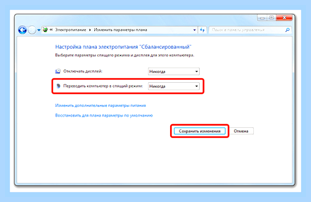Viewport: 311px width, 202px height.
Task: Open the Отключать дисплей dropdown
Action: [174, 71]
